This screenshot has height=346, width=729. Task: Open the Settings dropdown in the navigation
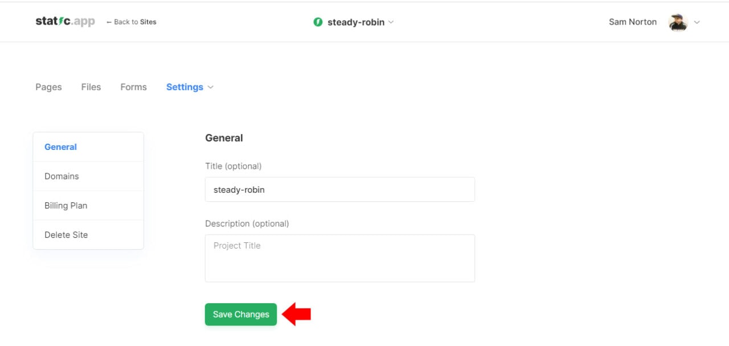coord(189,87)
